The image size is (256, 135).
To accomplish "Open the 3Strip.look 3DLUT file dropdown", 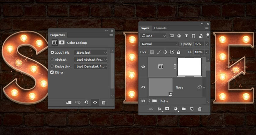I will (91, 52).
